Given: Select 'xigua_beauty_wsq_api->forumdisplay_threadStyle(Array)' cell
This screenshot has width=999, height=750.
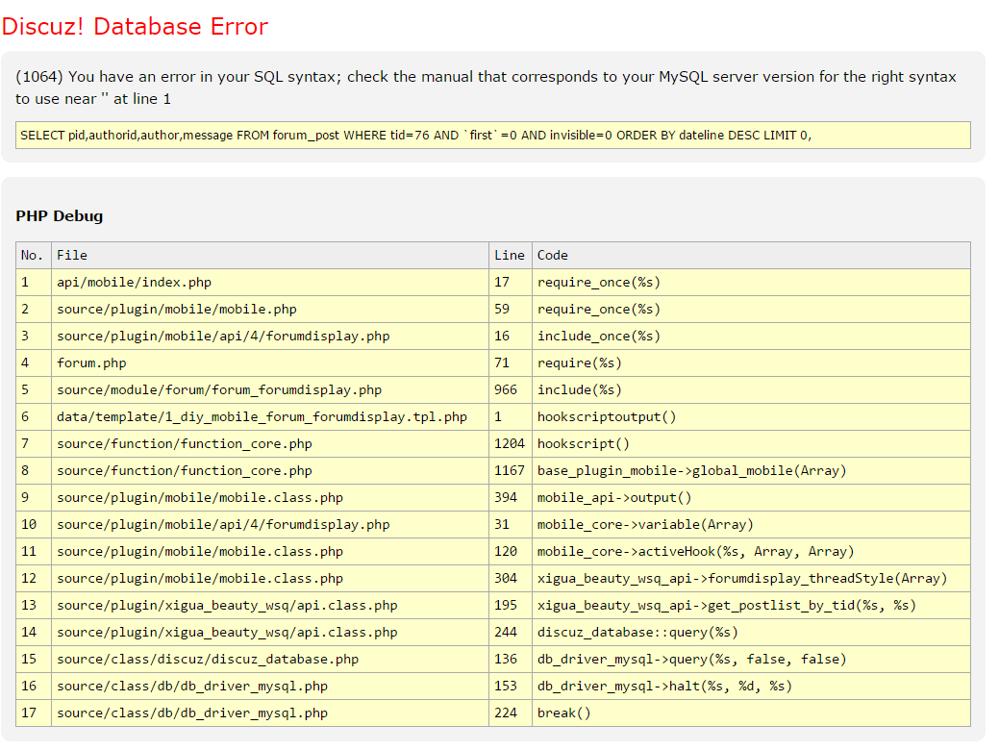Looking at the screenshot, I should (751, 578).
